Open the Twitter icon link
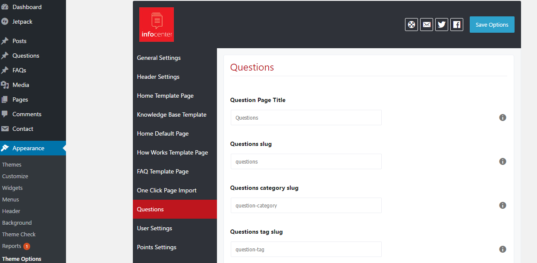Screen dimensions: 537x263 click(x=442, y=25)
